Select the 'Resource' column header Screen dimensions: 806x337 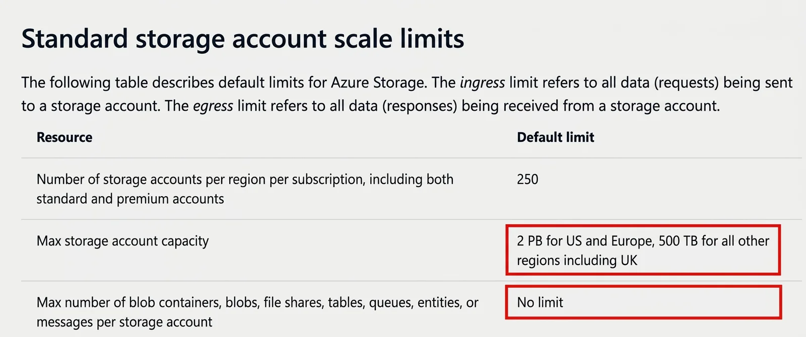click(x=64, y=137)
